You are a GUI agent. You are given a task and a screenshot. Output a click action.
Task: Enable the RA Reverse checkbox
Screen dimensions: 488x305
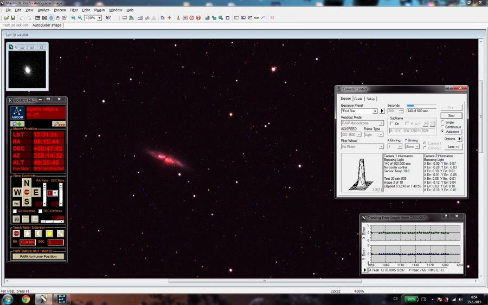point(15,211)
